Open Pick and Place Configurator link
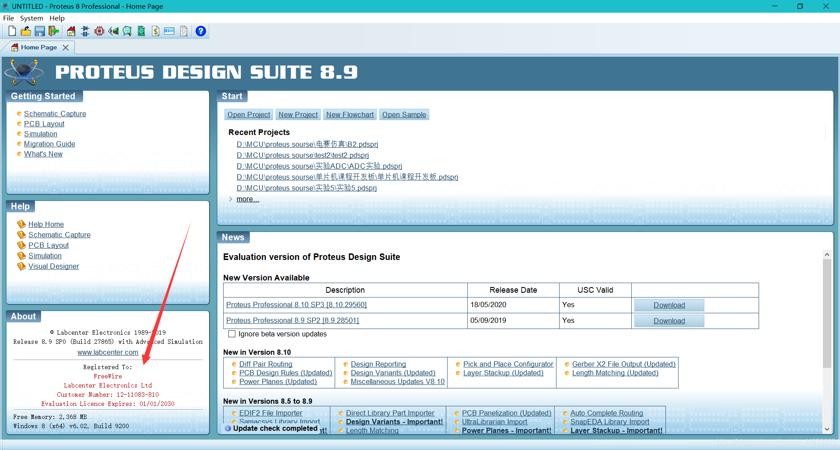This screenshot has height=450, width=840. tap(508, 364)
